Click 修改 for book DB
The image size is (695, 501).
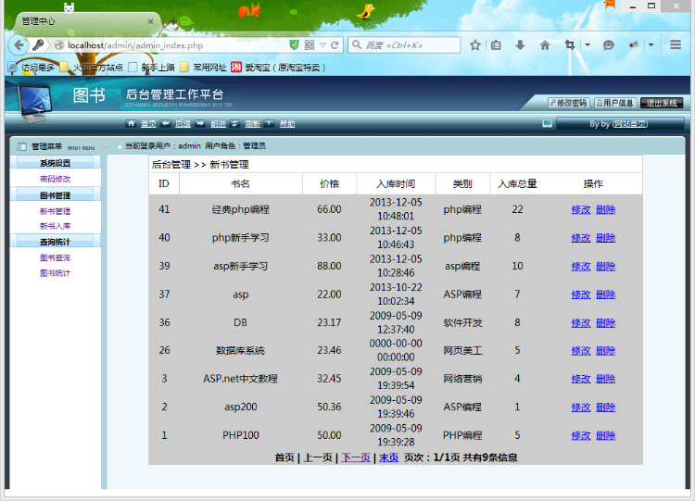[581, 323]
